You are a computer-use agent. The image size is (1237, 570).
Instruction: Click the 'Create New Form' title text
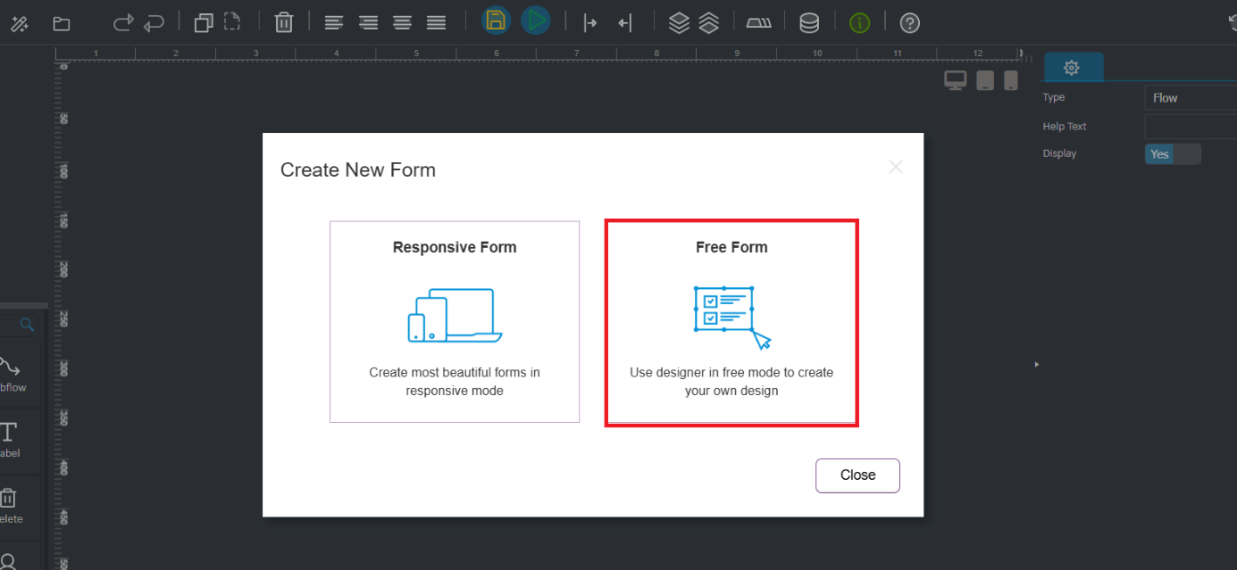tap(358, 170)
